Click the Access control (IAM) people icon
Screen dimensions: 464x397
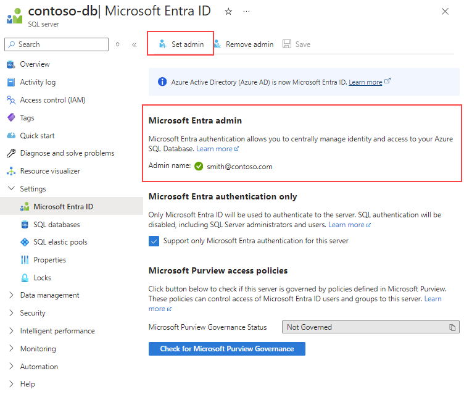(11, 100)
